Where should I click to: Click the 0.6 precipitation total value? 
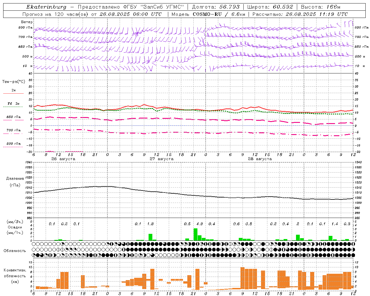[x=236, y=224]
